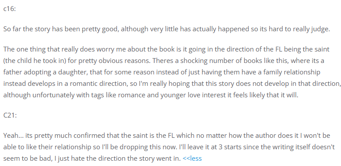Click the c16: chapter label
The image size is (341, 166).
[10, 9]
